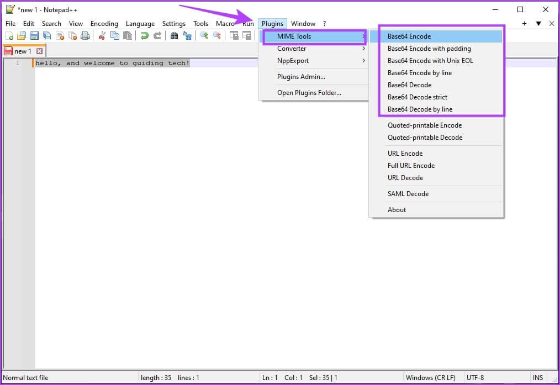Expand the Converter submenu arrow
The width and height of the screenshot is (560, 385).
(x=363, y=48)
